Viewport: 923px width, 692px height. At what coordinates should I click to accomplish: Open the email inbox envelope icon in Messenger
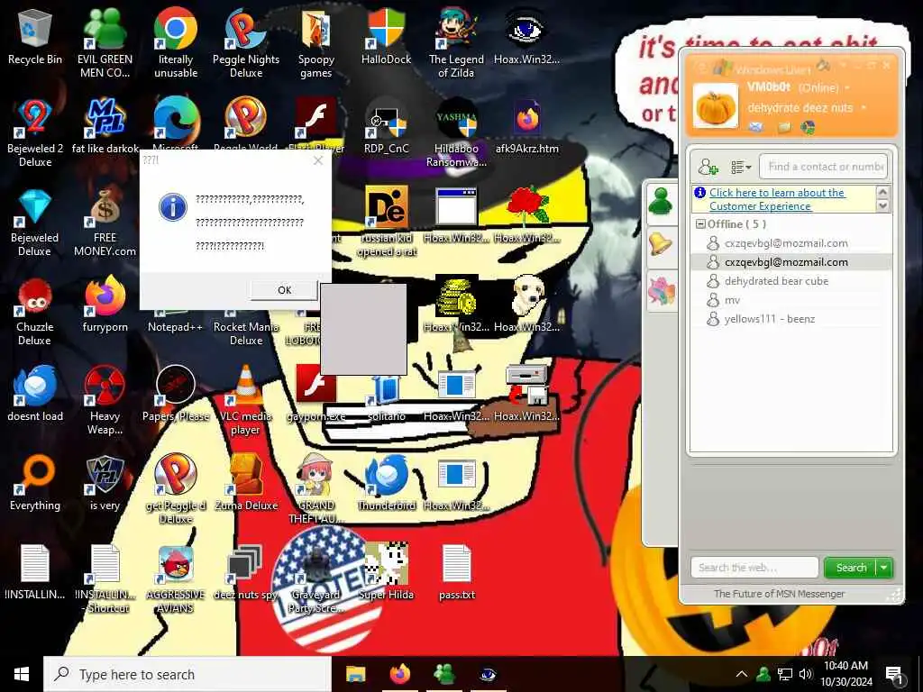click(756, 126)
